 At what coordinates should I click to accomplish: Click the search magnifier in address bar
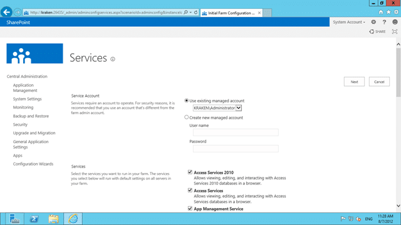coord(186,12)
